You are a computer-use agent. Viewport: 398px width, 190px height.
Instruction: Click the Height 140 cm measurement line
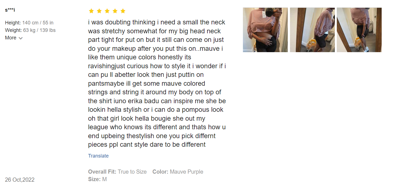[29, 23]
